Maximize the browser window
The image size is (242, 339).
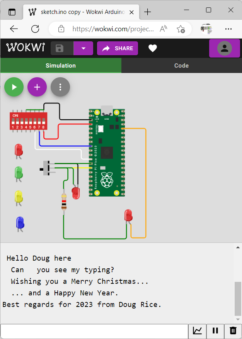(208, 10)
